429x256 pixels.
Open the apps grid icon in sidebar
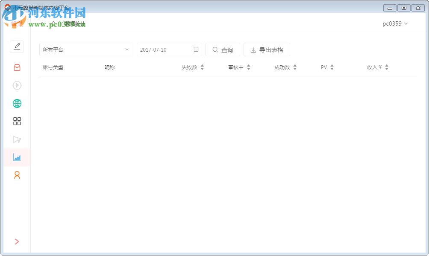pos(17,121)
